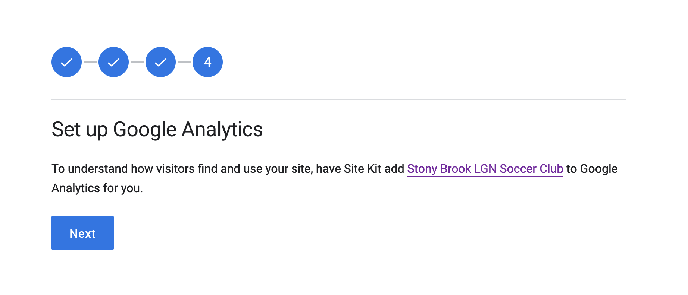688x295 pixels.
Task: Click the word "Google" in the heading
Action: [x=145, y=130]
